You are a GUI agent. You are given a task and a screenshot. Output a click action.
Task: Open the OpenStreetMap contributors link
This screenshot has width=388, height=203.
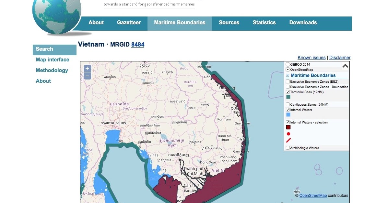(313, 195)
